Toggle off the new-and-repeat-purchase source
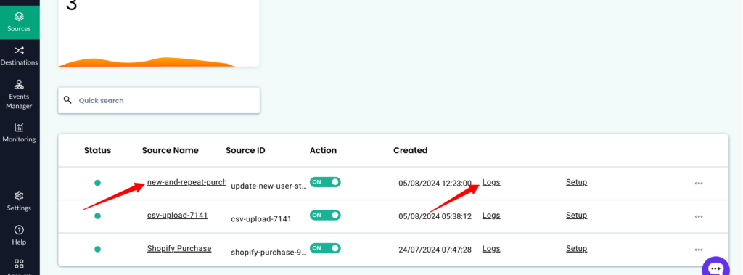743x275 pixels. (x=325, y=182)
